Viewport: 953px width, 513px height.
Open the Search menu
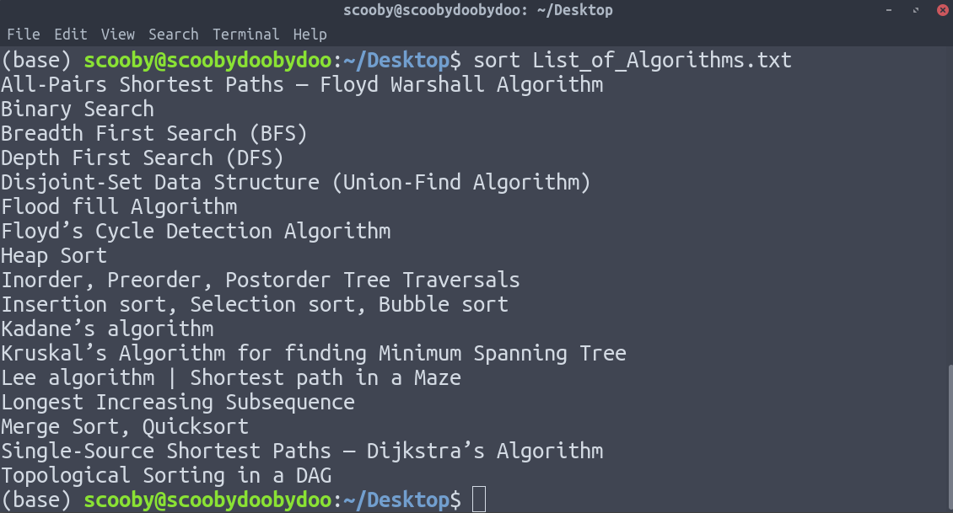(174, 35)
